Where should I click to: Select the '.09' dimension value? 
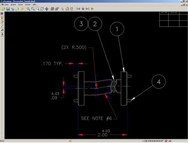point(54,98)
